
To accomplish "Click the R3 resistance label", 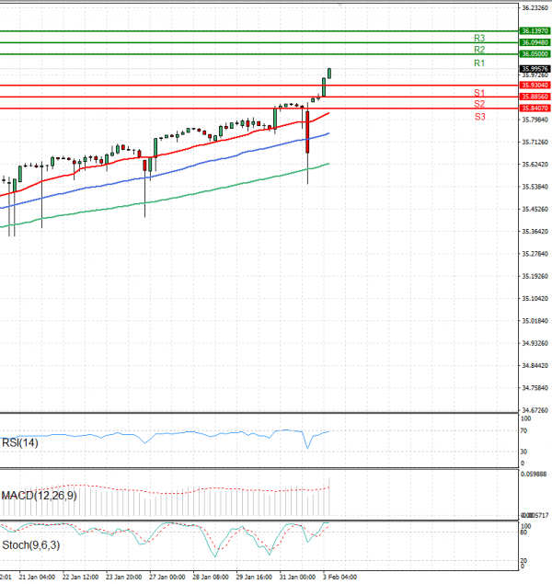I will click(x=479, y=38).
